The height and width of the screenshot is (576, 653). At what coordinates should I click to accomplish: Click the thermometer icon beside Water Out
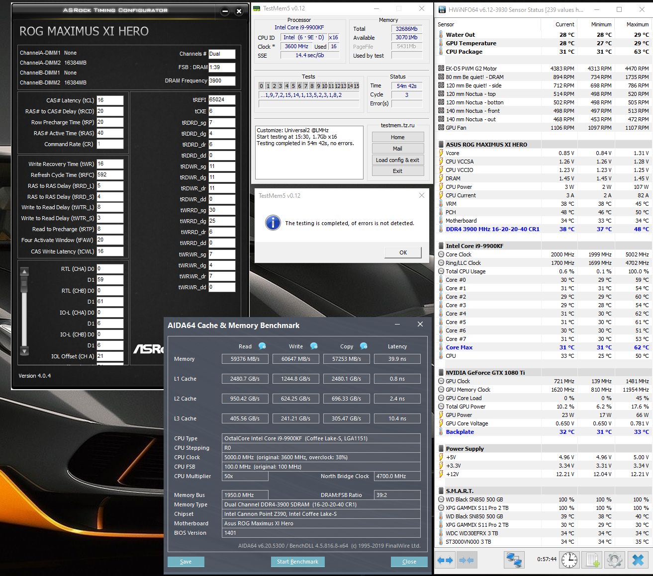tap(441, 35)
